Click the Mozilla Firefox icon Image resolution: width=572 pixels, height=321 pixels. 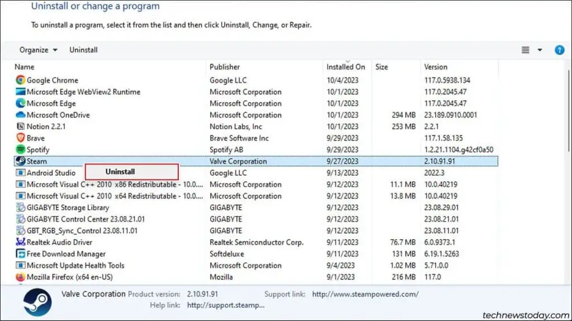21,276
